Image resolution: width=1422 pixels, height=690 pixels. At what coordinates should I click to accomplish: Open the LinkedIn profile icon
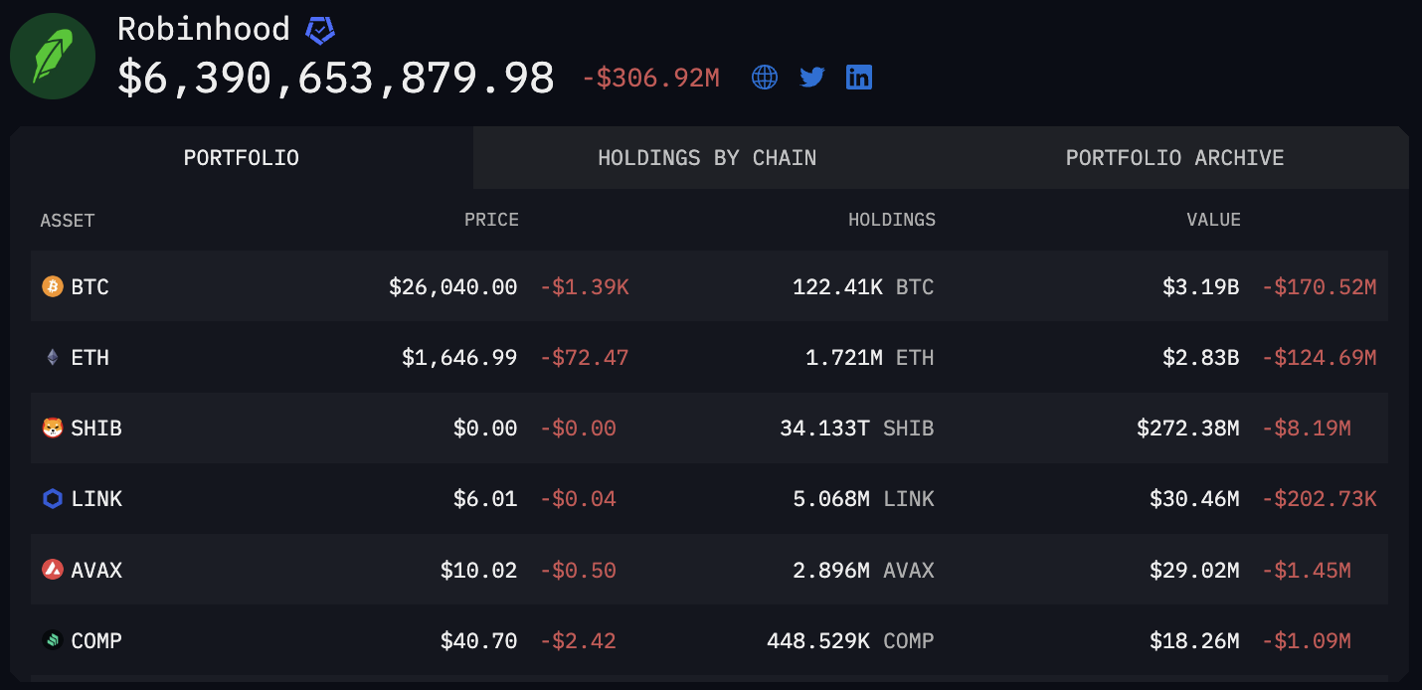859,78
